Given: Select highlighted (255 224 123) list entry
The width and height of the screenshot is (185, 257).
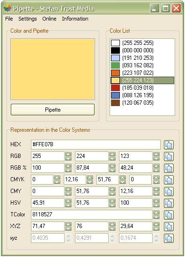Looking at the screenshot, I should pos(142,80).
